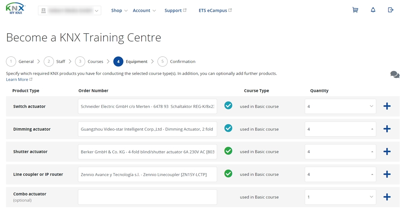Click 'used in Basic course' in Dimming actuator row
The image size is (407, 209).
click(259, 129)
